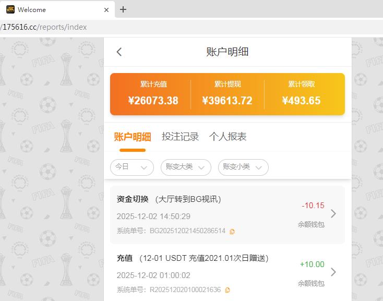Image resolution: width=383 pixels, height=301 pixels.
Task: Expand the 账变大类 filter dropdown
Action: [x=186, y=167]
